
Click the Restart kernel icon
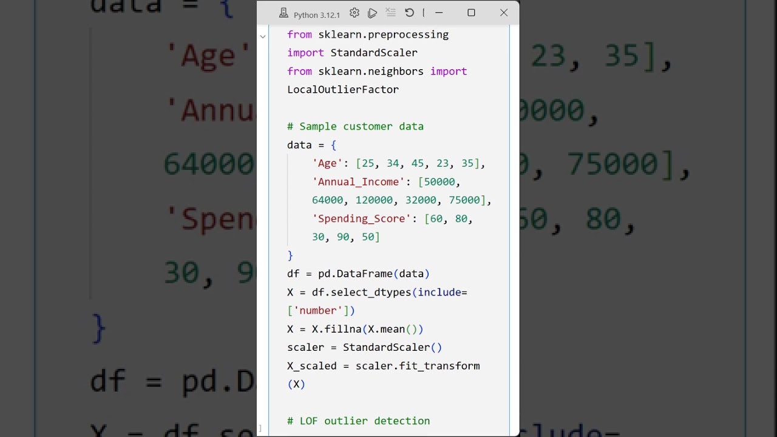coord(409,13)
